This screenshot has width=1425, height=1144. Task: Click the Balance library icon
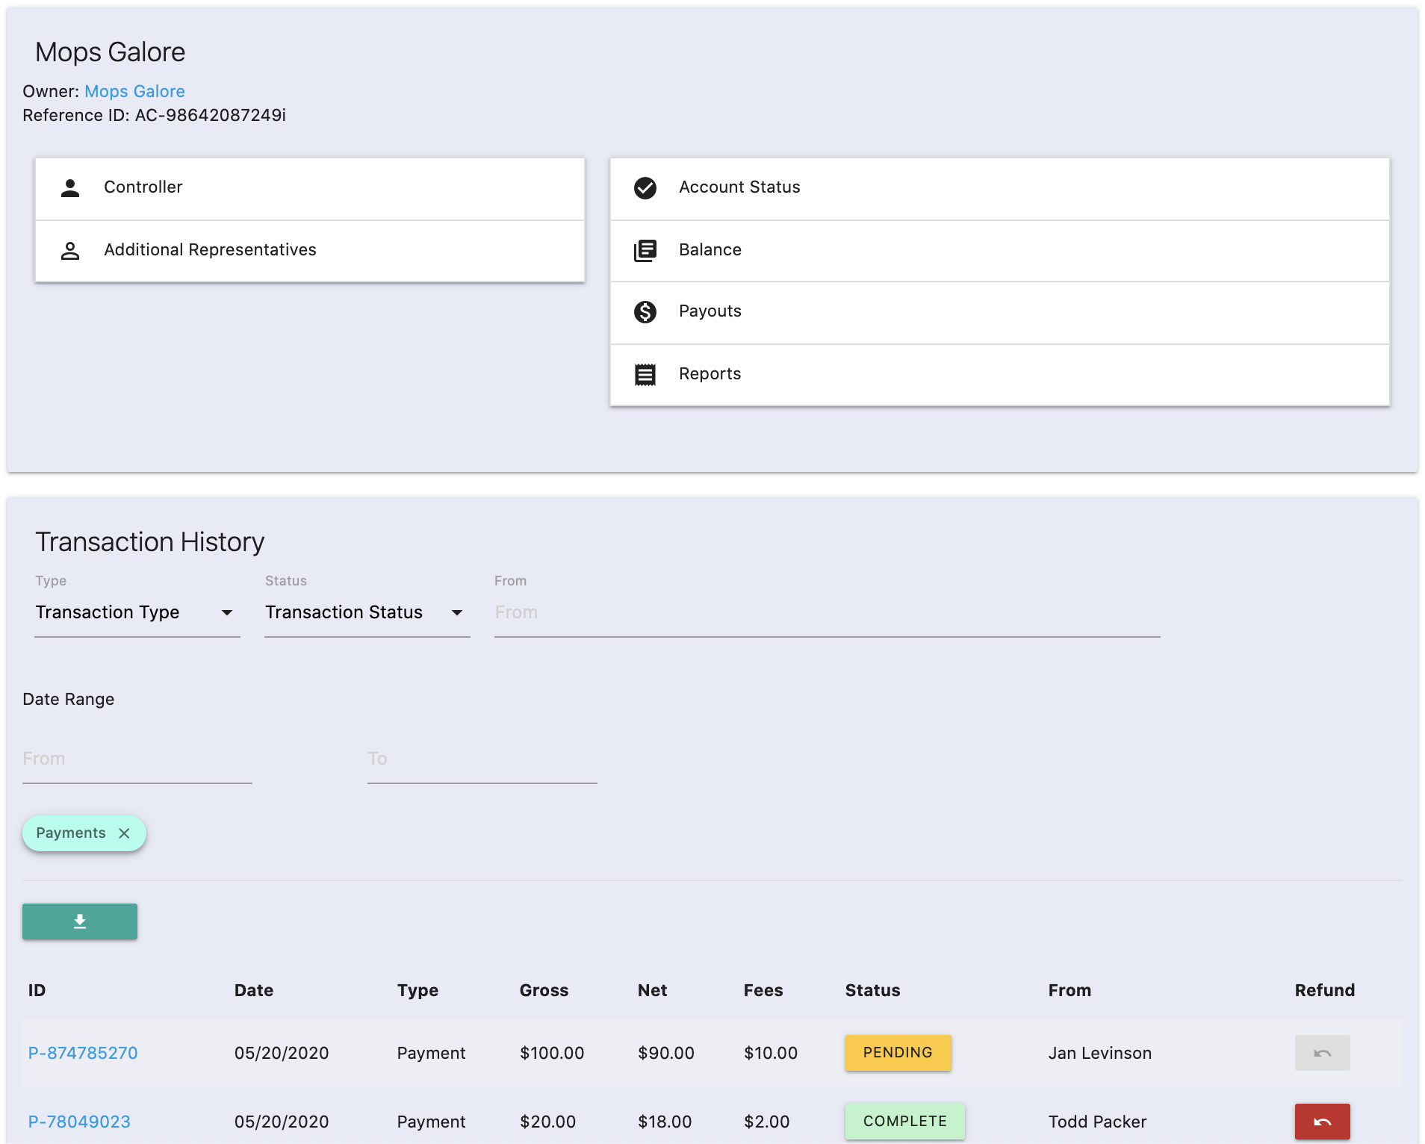coord(645,250)
